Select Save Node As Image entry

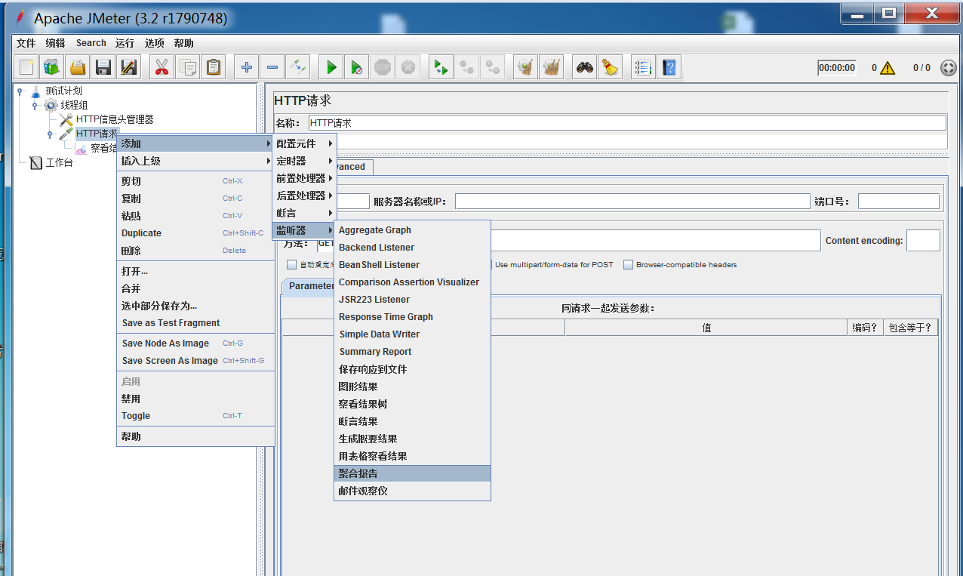[195, 343]
